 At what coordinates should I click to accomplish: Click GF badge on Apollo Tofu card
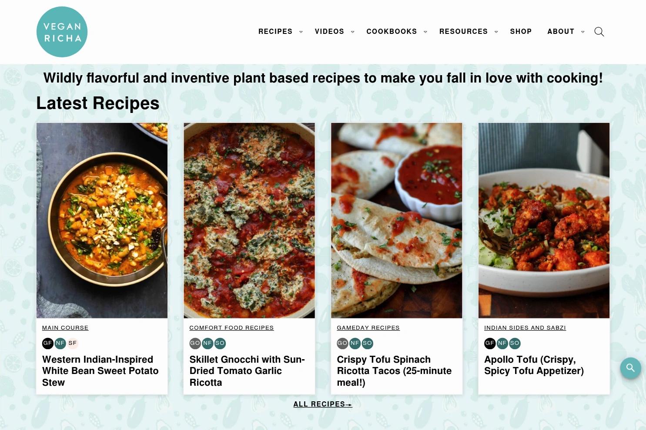490,343
